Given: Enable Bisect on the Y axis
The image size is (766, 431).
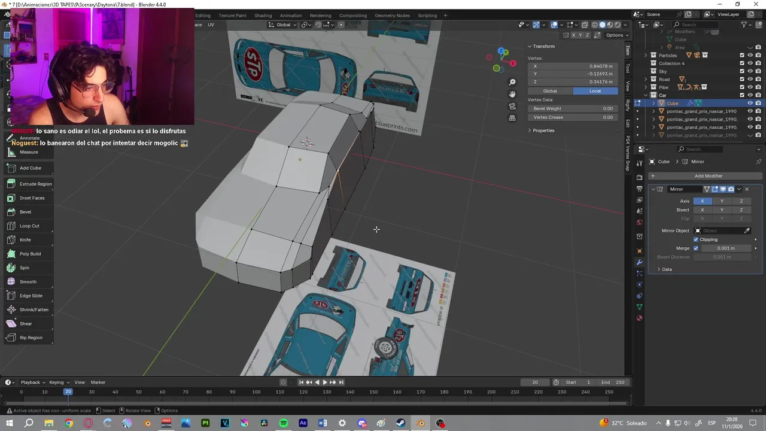Looking at the screenshot, I should (722, 210).
